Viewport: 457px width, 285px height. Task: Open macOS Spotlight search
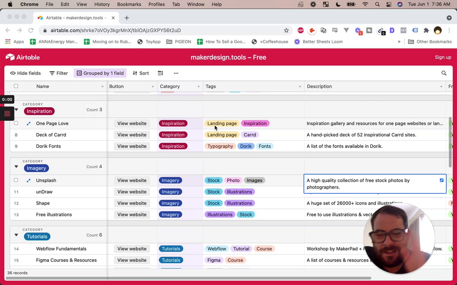pos(377,4)
